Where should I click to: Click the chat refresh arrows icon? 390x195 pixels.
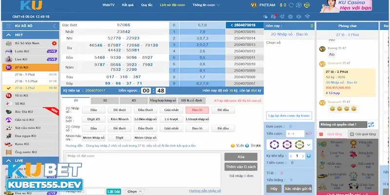371,125
